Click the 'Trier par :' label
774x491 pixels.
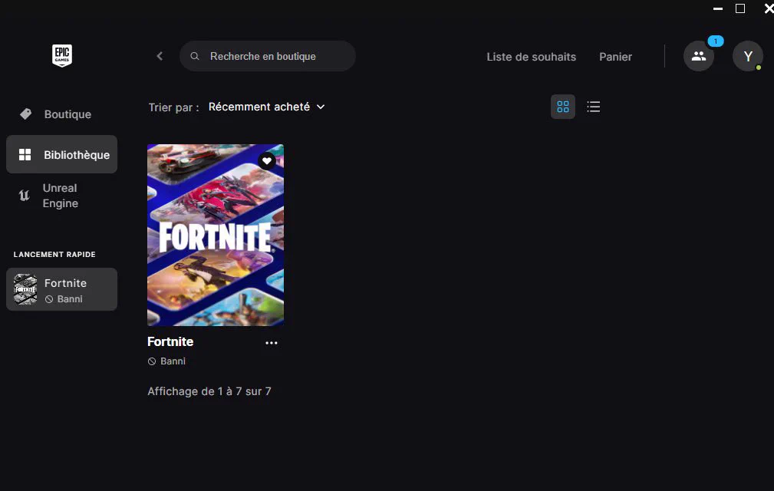click(x=174, y=107)
